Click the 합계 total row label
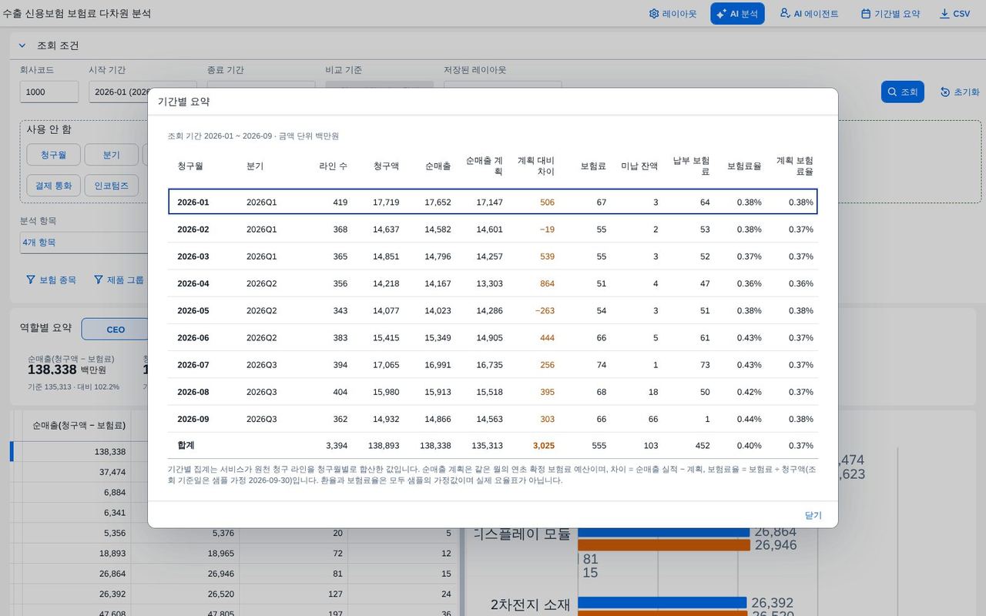This screenshot has width=986, height=616. pyautogui.click(x=186, y=446)
